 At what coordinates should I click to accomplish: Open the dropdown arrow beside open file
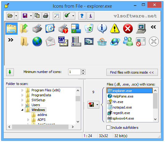pos(16,16)
